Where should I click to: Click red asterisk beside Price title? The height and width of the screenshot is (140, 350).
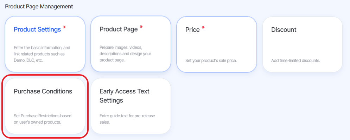(203, 28)
